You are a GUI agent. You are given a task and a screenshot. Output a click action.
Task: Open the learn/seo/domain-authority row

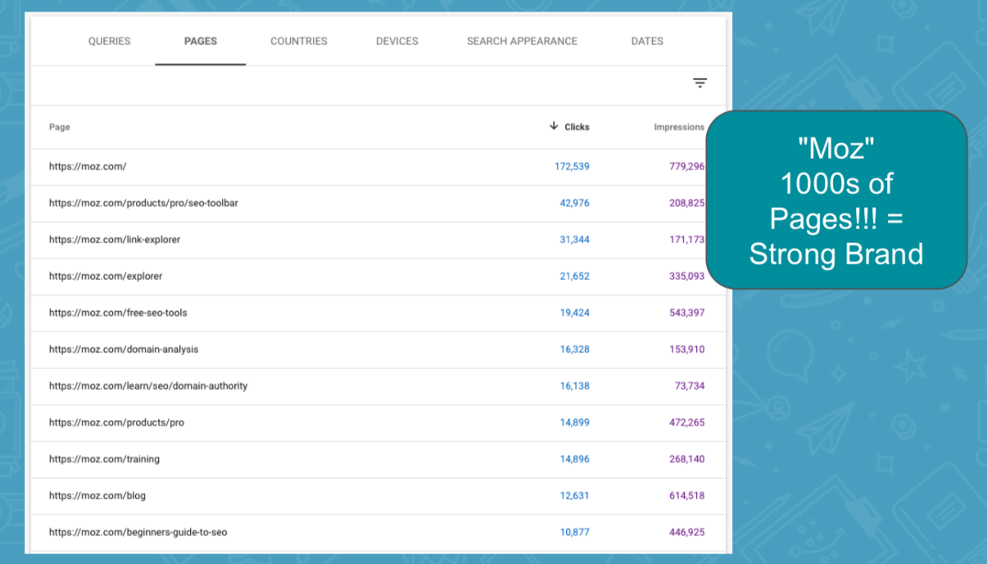tap(148, 386)
